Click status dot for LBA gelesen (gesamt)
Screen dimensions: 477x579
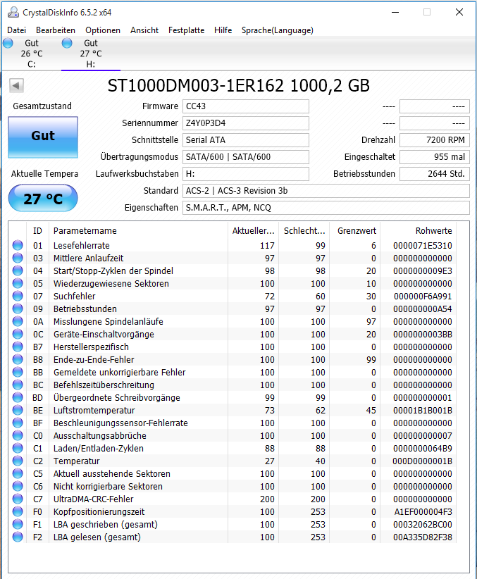coord(18,537)
